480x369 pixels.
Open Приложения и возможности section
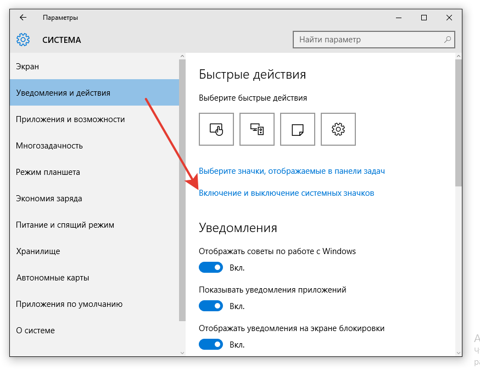click(94, 119)
